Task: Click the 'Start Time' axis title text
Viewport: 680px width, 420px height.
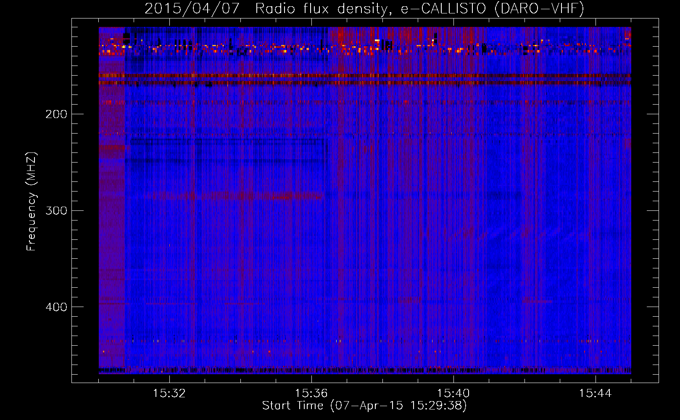Action: [293, 406]
